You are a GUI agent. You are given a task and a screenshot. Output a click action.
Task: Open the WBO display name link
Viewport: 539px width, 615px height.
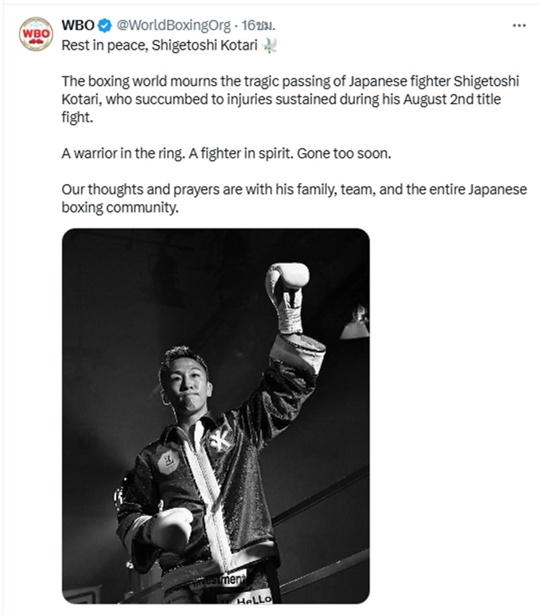[x=78, y=26]
